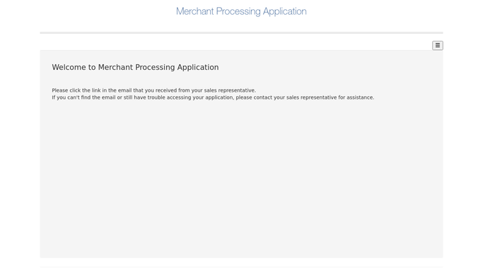Click the word "Welcome" in the heading
The height and width of the screenshot is (271, 483).
pyautogui.click(x=69, y=67)
